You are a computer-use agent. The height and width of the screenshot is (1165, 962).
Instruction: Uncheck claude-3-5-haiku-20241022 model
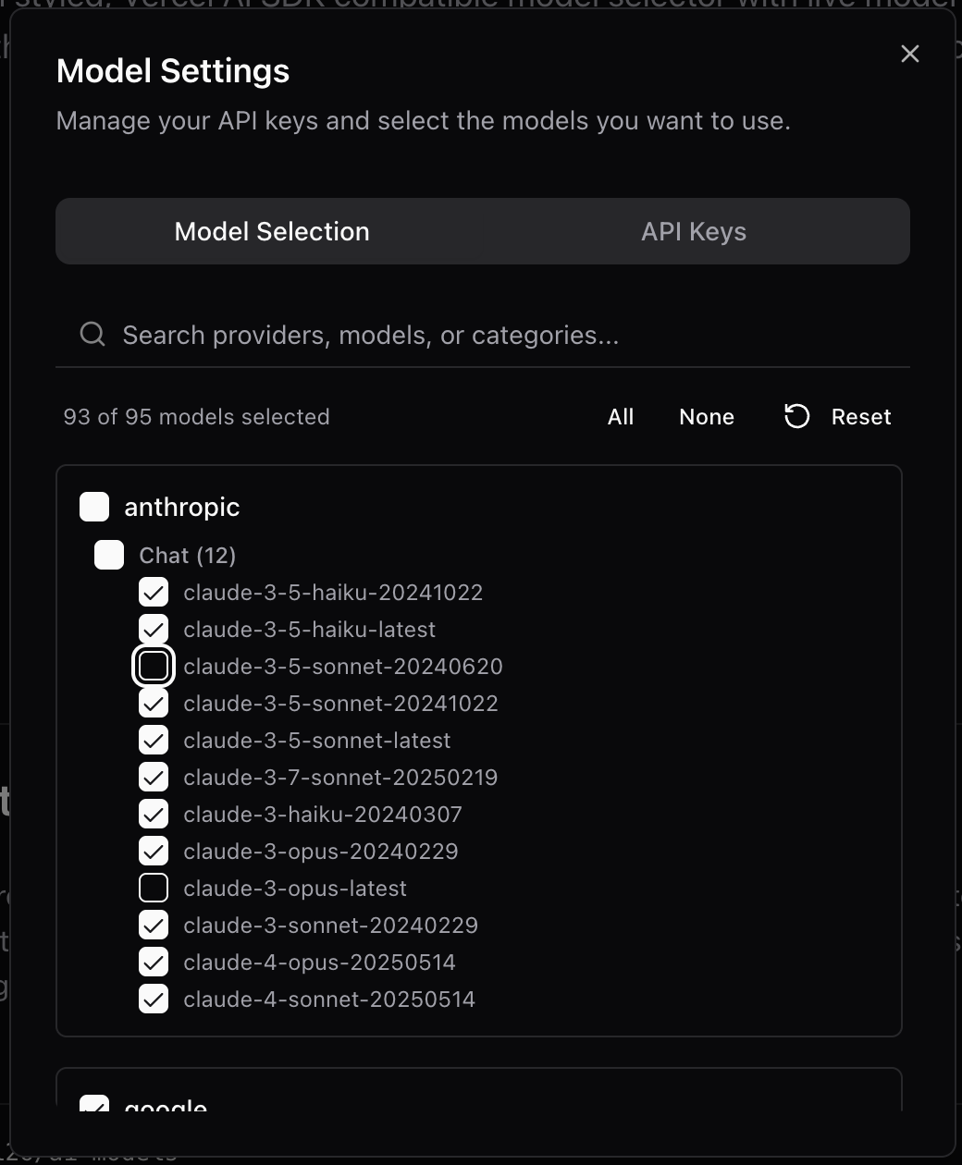pos(154,592)
